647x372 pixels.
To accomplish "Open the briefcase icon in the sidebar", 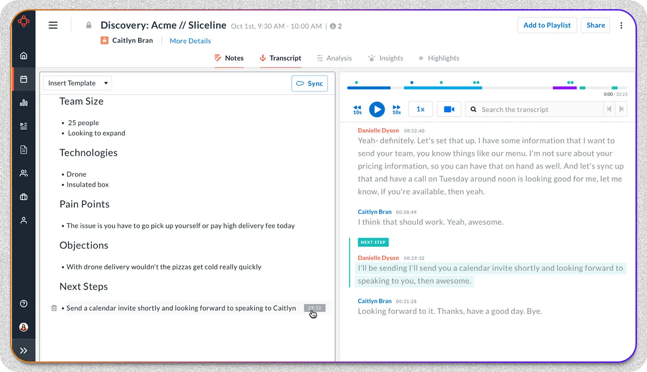I will [x=24, y=197].
